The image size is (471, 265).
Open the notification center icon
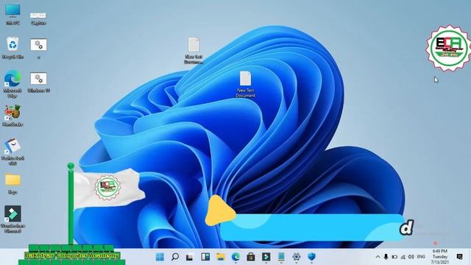click(459, 257)
